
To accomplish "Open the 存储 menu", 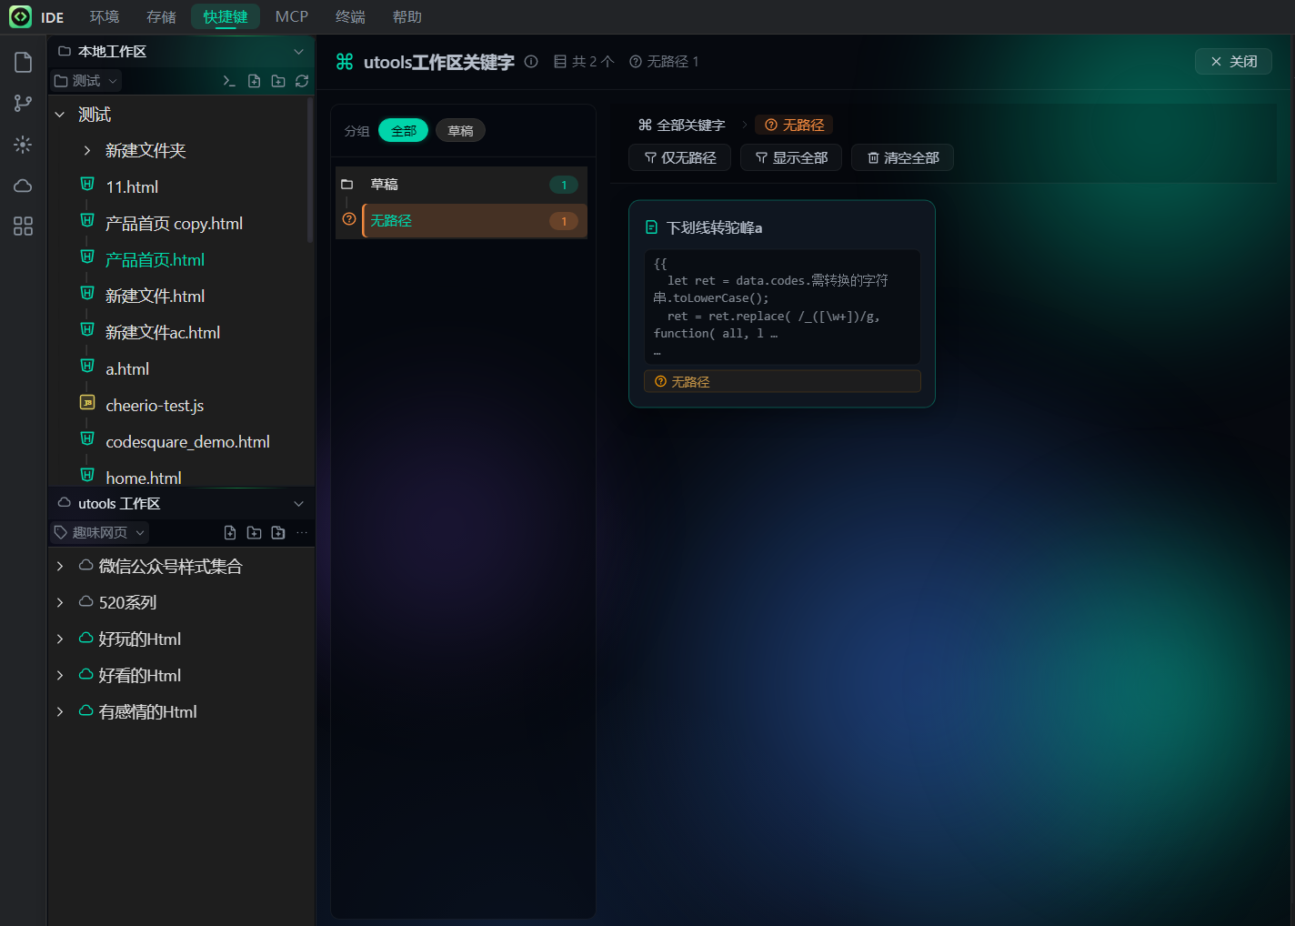I will (x=161, y=16).
